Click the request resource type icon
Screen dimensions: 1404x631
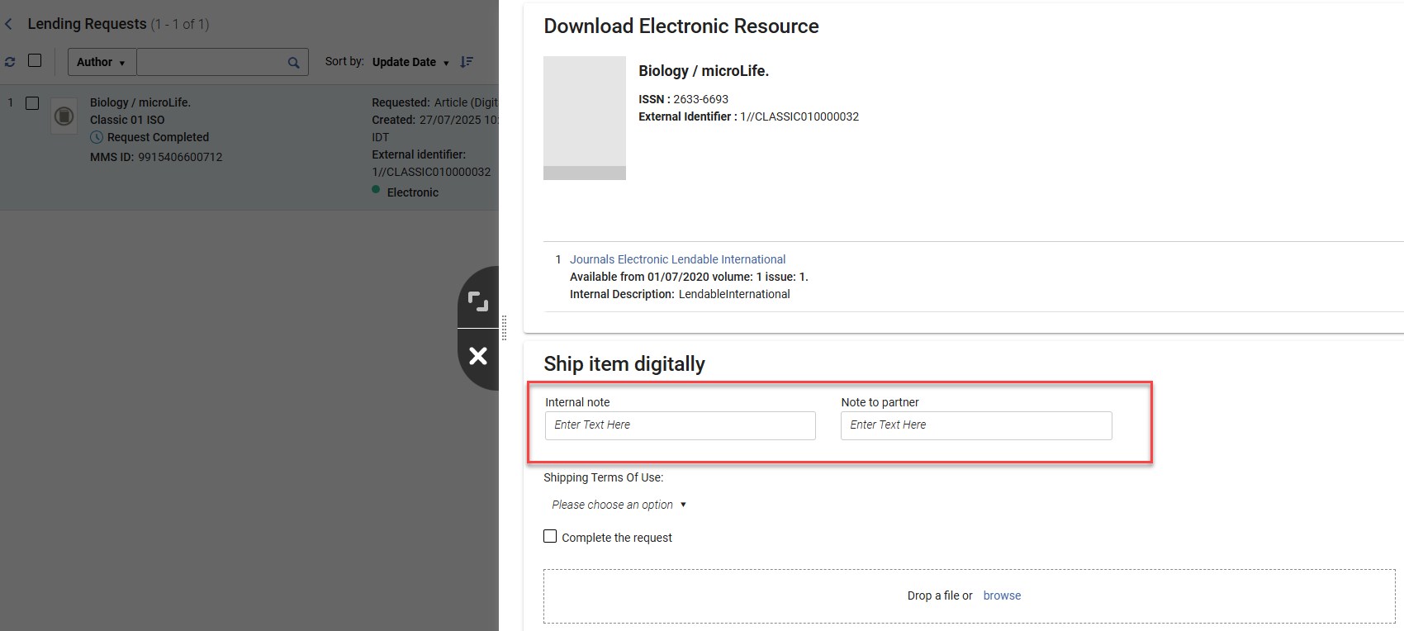(64, 116)
